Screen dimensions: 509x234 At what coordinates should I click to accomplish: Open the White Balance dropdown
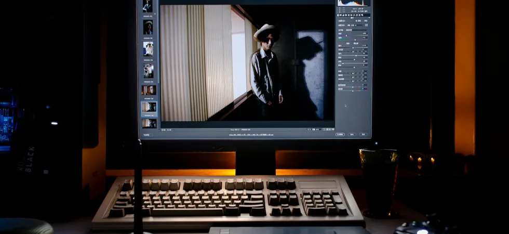(x=356, y=30)
